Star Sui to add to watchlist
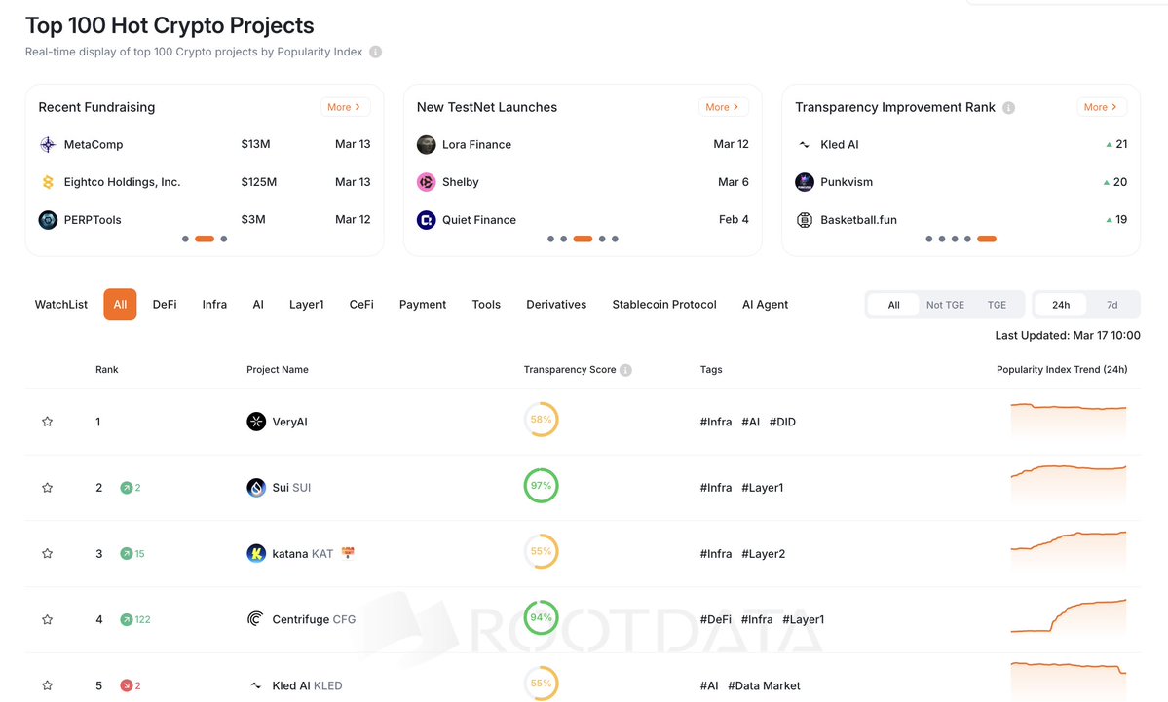The width and height of the screenshot is (1168, 702). coord(47,488)
